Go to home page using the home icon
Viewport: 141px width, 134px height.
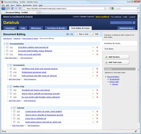tap(20, 8)
